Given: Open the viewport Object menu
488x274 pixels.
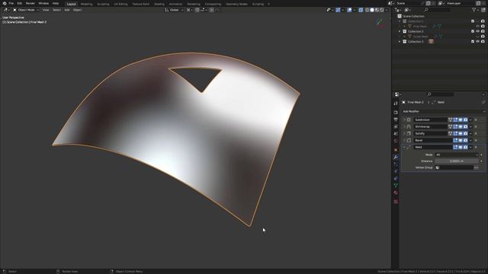Looking at the screenshot, I should click(77, 10).
